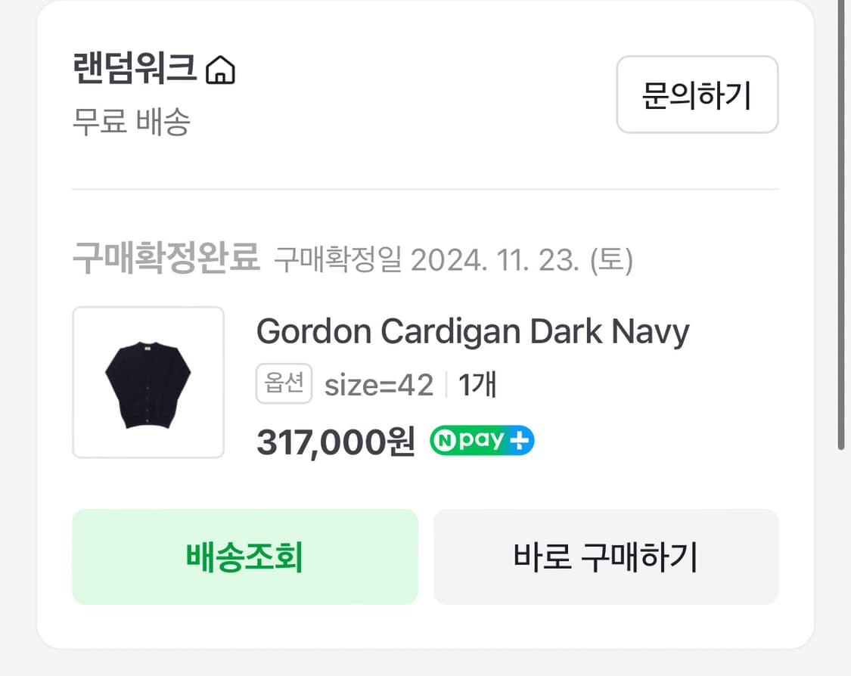851x676 pixels.
Task: Open the 랜덤워크 store name link
Action: pos(136,70)
